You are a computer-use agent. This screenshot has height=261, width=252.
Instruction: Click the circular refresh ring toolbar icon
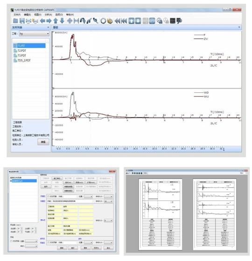pos(103,21)
